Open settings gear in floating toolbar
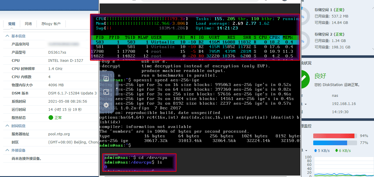The image size is (374, 177). coord(106,105)
